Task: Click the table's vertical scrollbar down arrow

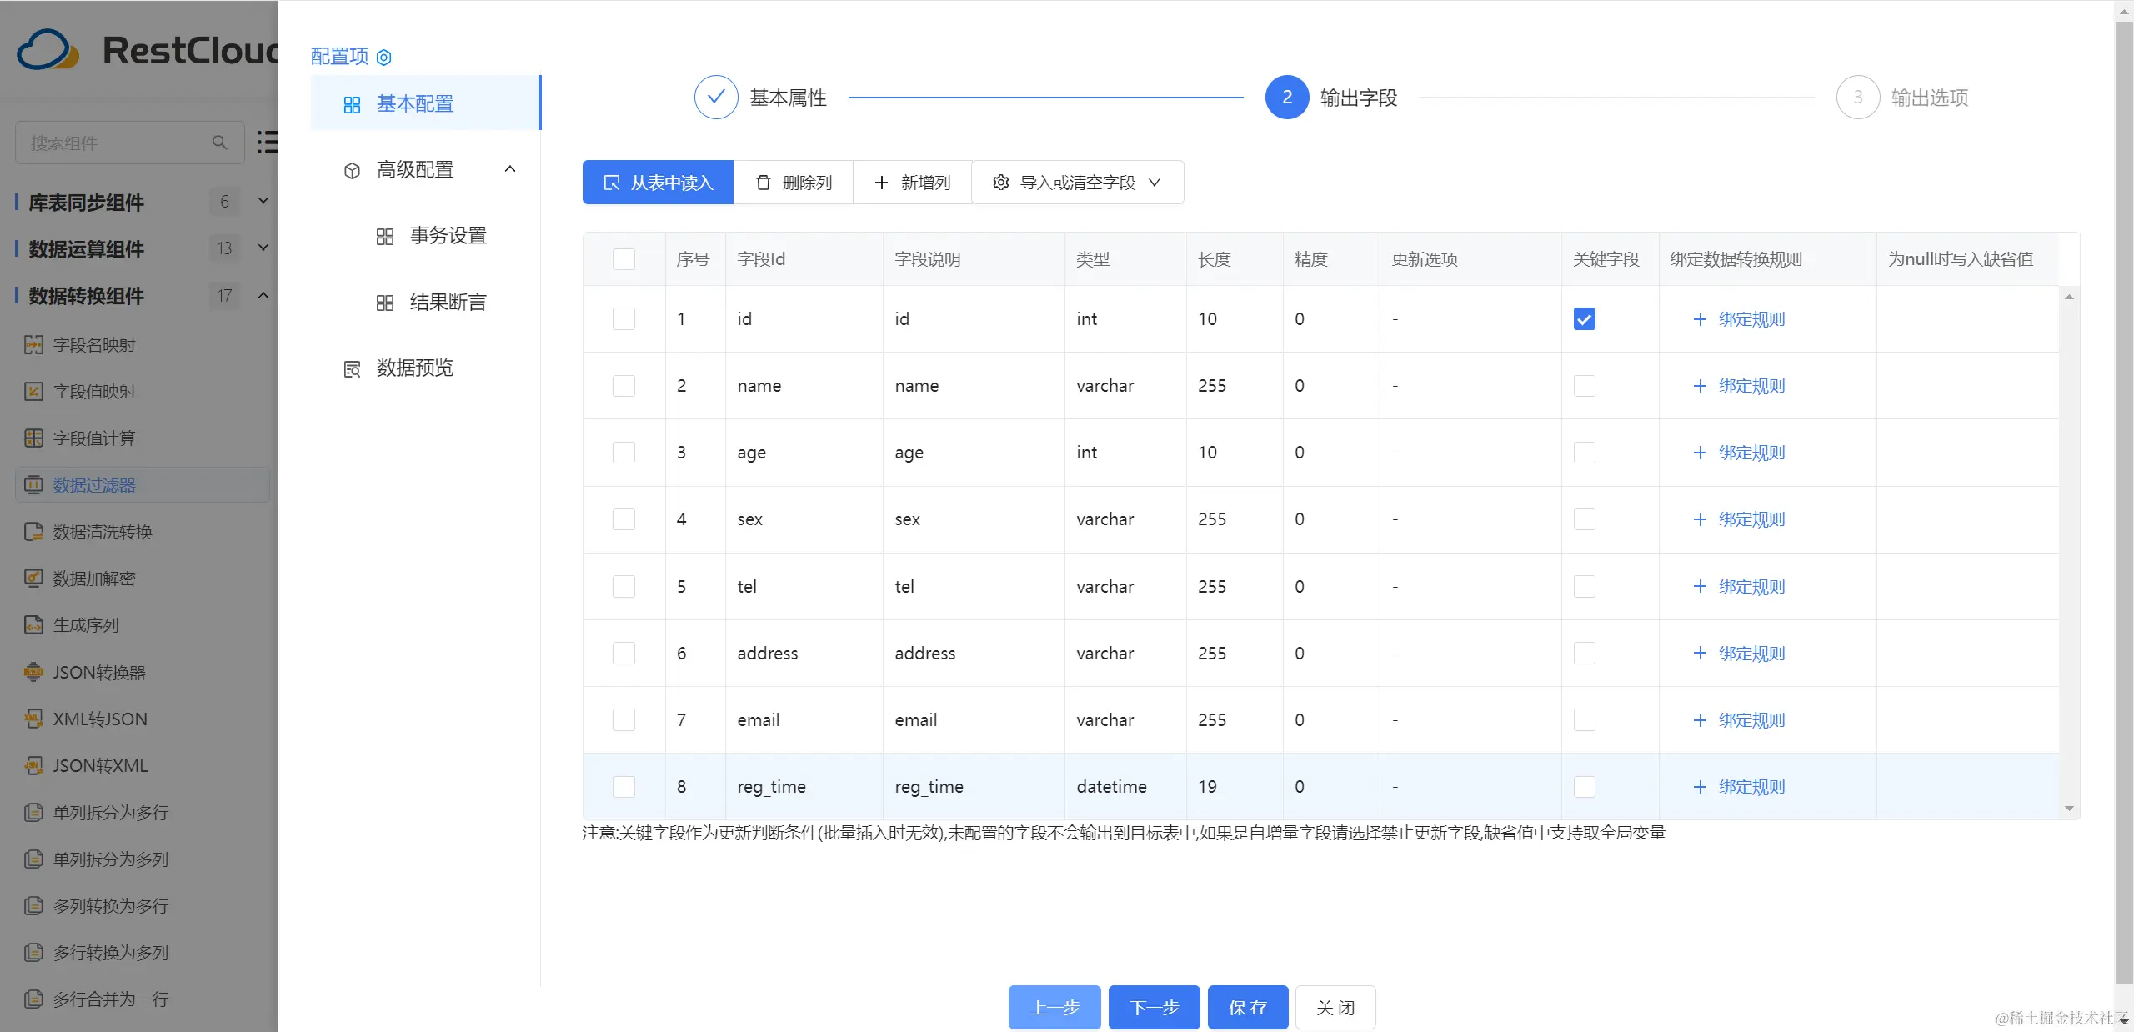Action: [x=2069, y=808]
